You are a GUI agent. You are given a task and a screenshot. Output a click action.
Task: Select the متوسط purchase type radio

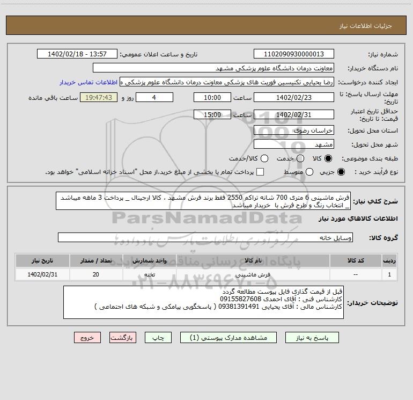point(309,172)
